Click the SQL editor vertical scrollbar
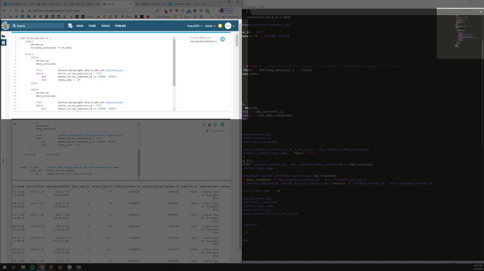This screenshot has width=484, height=271. coord(174,60)
